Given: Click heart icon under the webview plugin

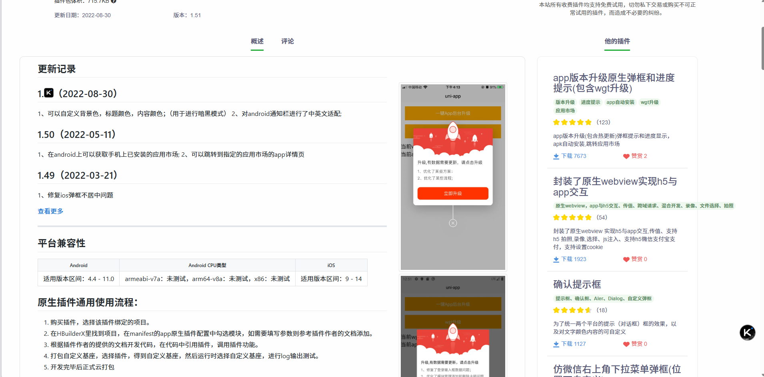Looking at the screenshot, I should 626,259.
